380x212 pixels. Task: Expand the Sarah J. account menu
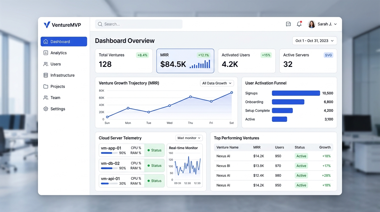323,24
